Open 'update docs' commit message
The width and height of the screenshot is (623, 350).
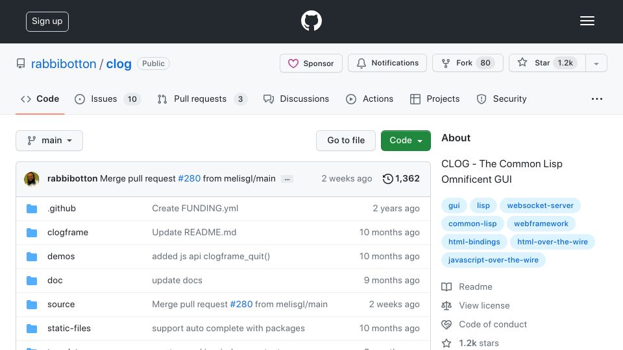pyautogui.click(x=177, y=280)
